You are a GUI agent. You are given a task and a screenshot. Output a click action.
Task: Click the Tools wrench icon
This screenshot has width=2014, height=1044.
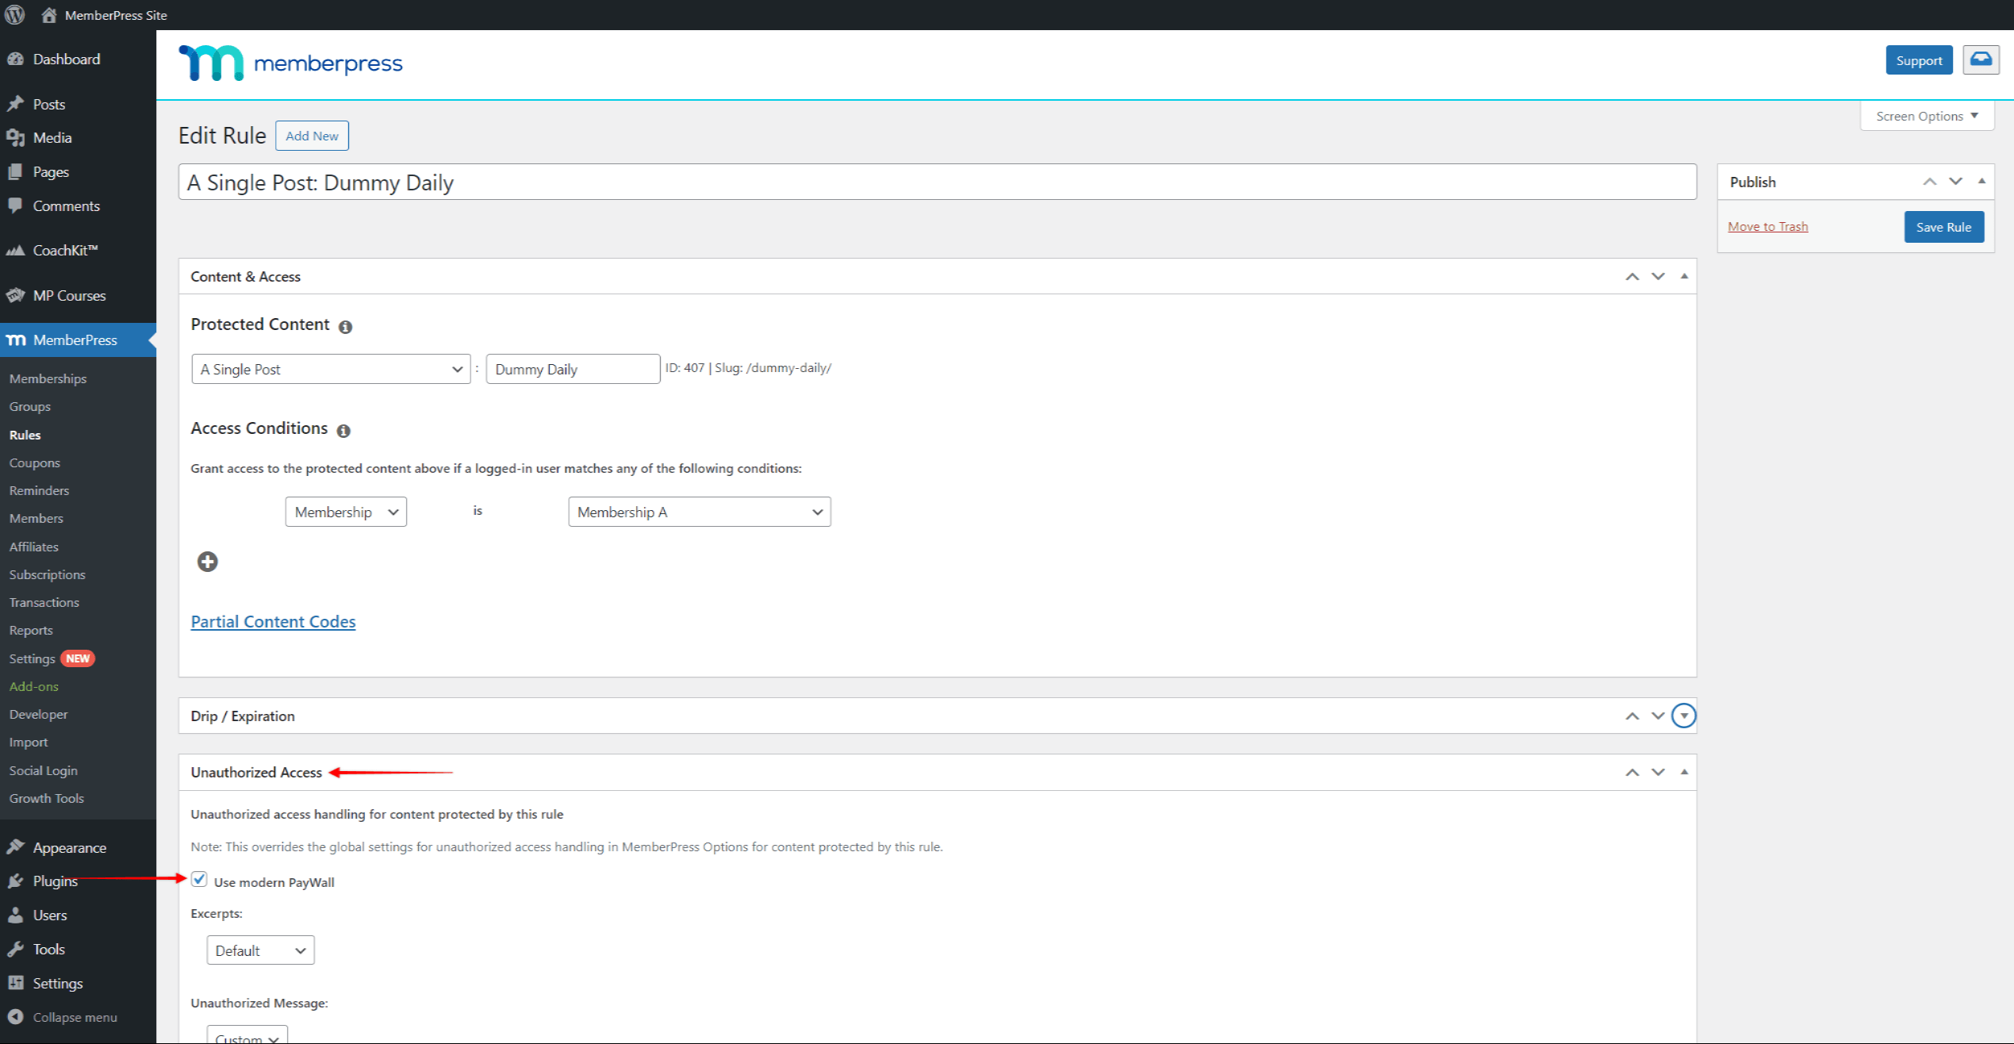15,949
